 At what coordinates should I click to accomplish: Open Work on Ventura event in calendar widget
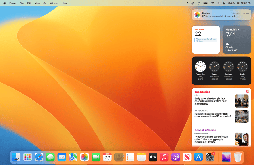click(206, 40)
